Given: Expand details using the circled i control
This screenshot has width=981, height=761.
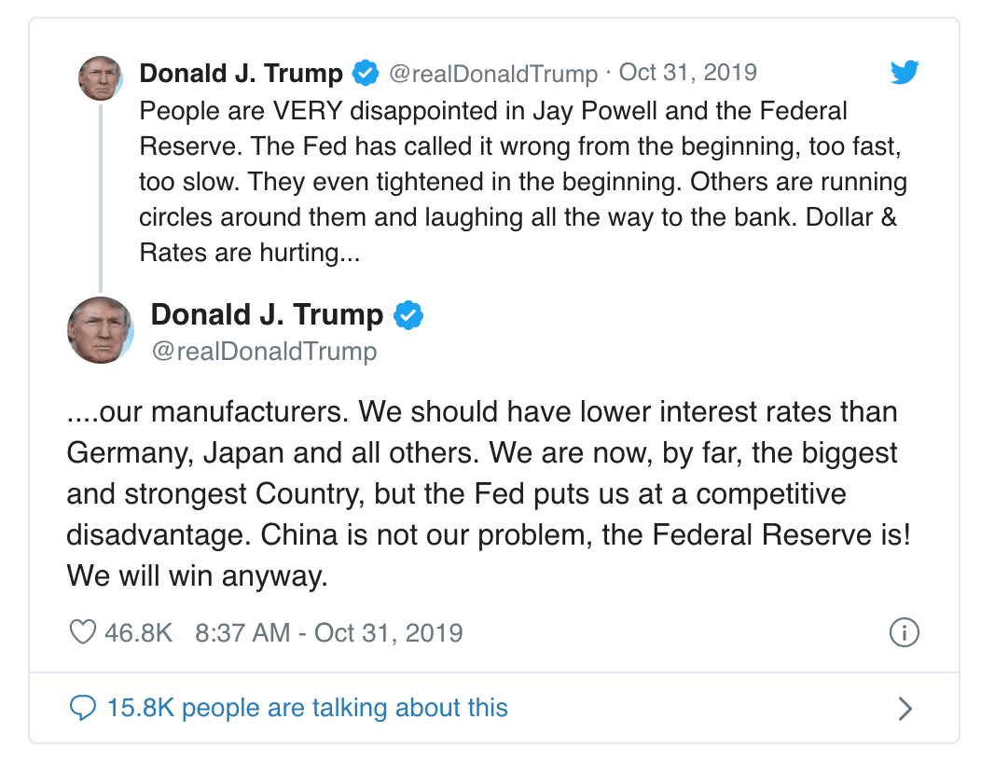Looking at the screenshot, I should point(905,631).
